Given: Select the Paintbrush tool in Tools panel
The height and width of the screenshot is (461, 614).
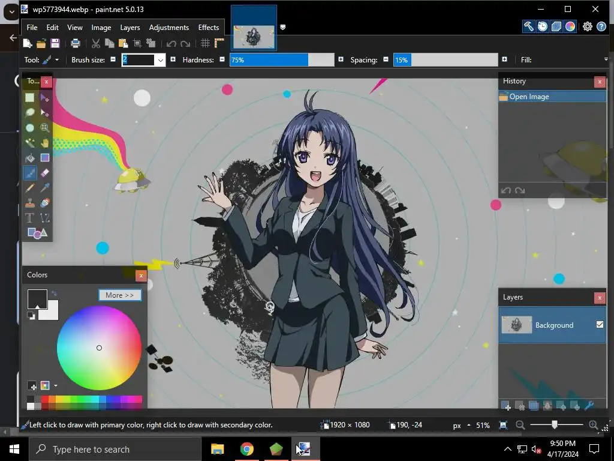Looking at the screenshot, I should (30, 173).
